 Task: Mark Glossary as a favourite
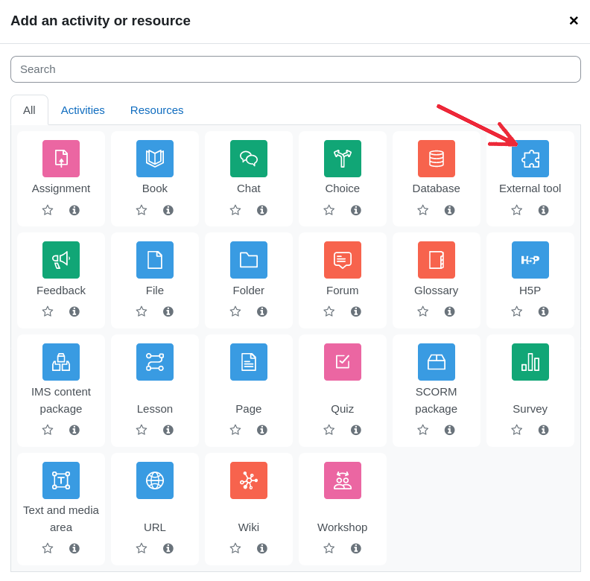click(423, 311)
